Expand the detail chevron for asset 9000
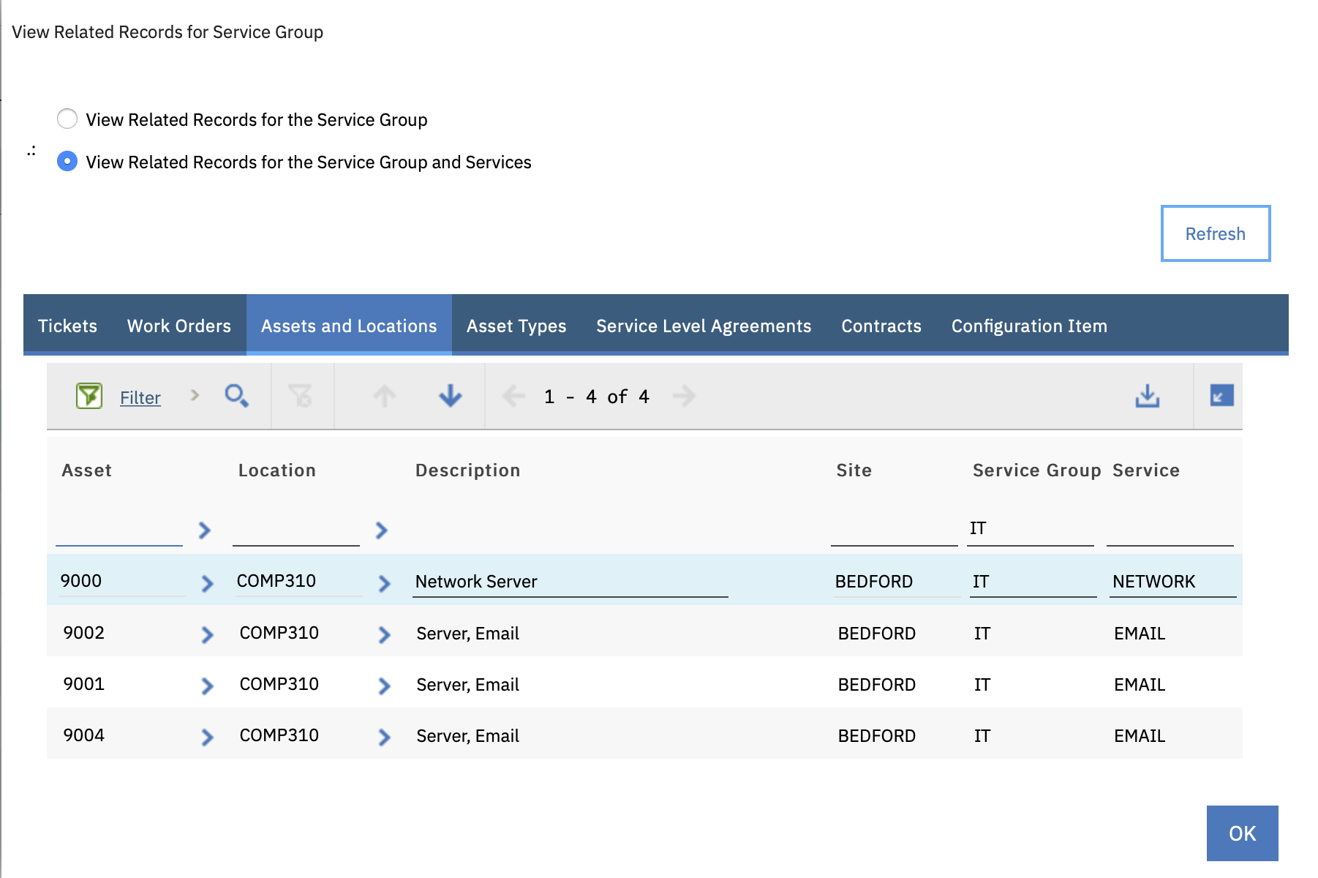Viewport: 1318px width, 878px height. pos(206,582)
